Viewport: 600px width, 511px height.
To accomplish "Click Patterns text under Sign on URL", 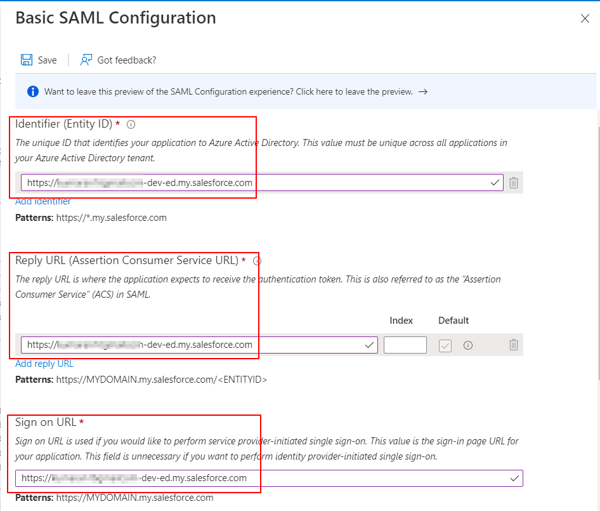I will [114, 498].
